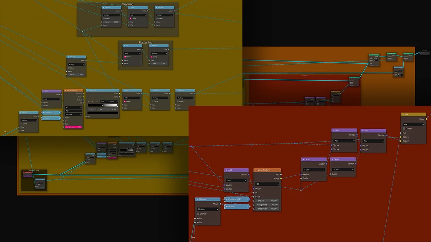Click the Detail value field on Noise Texture
The width and height of the screenshot is (431, 242).
tap(267, 201)
